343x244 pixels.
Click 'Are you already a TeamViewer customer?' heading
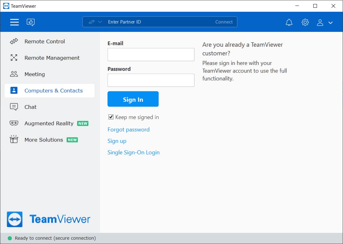pyautogui.click(x=242, y=49)
